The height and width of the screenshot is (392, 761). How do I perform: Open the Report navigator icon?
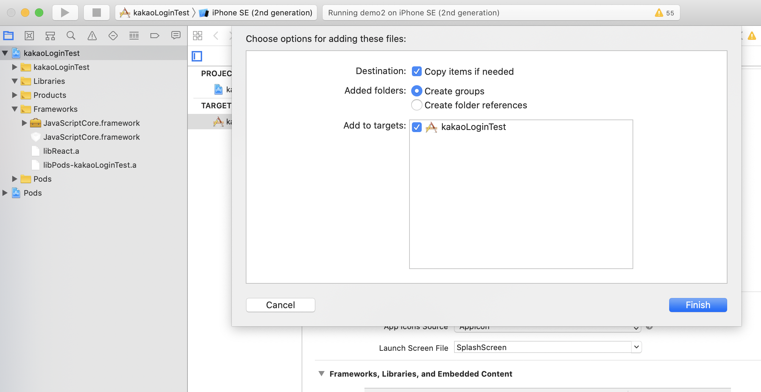(x=176, y=35)
